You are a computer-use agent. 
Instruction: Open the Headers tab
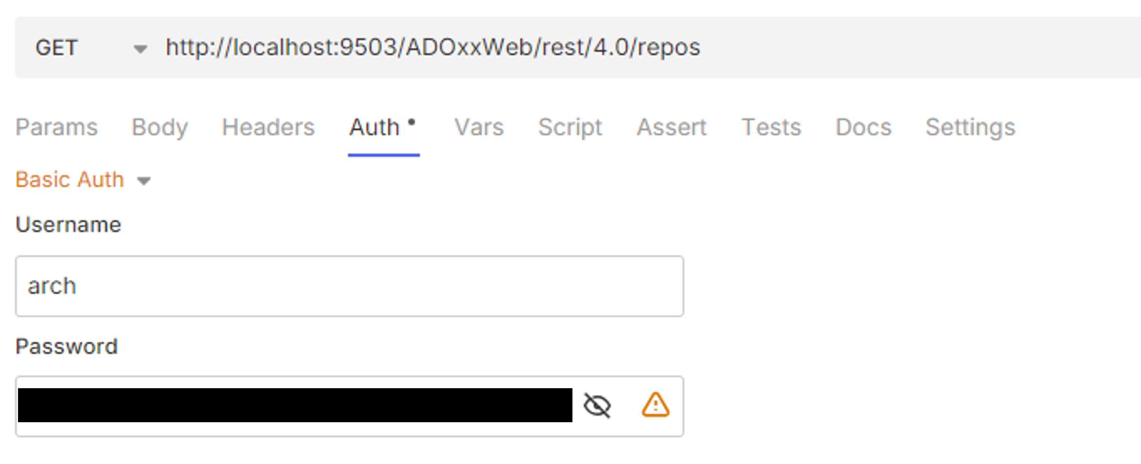(267, 127)
